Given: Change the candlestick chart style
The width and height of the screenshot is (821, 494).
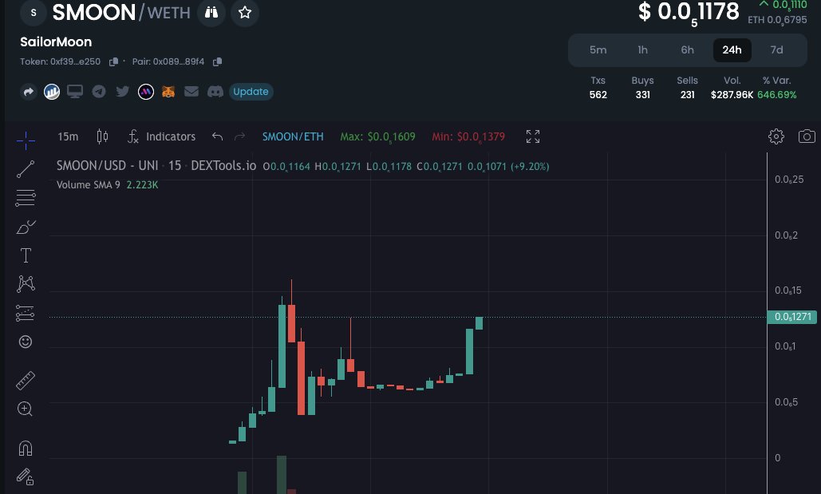Looking at the screenshot, I should [103, 136].
